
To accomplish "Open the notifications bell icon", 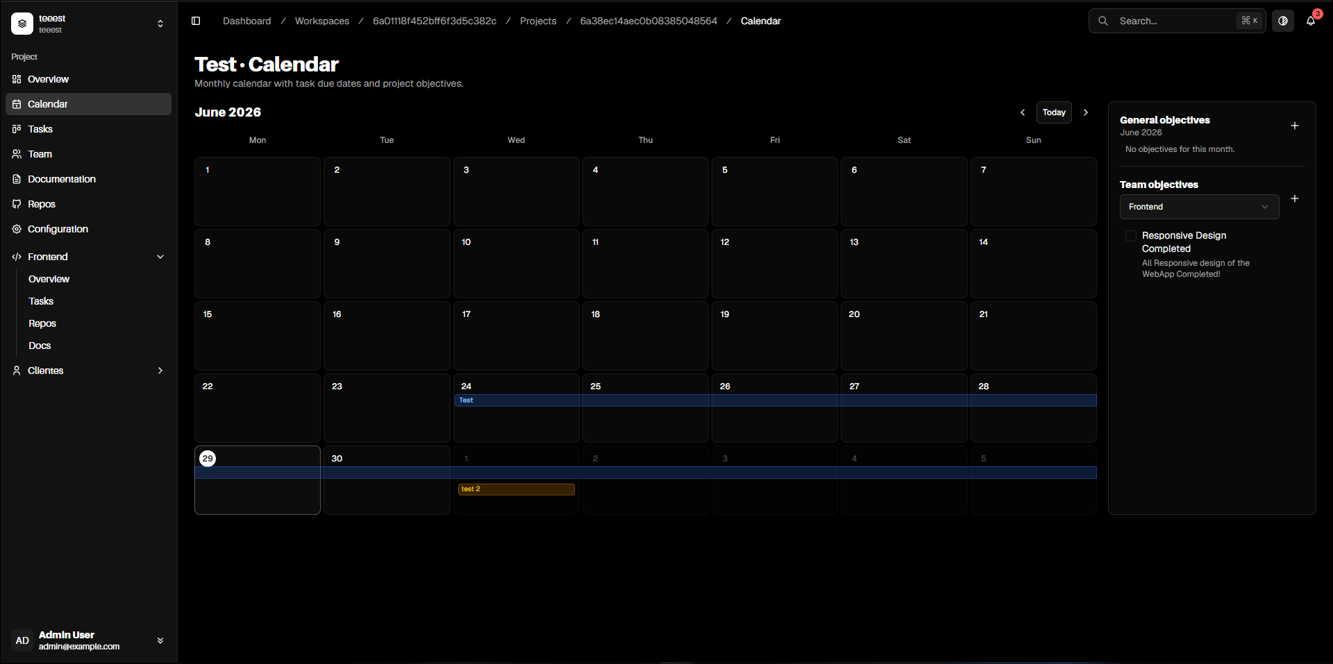I will click(x=1311, y=21).
